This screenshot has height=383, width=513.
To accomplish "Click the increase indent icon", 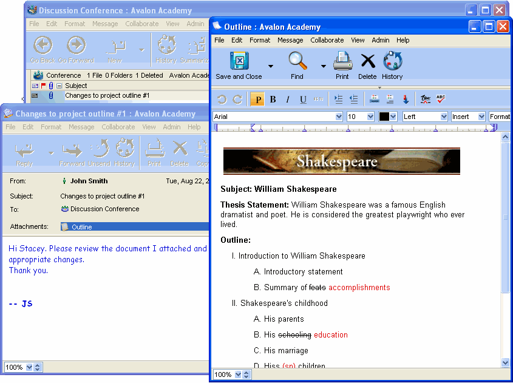I will point(339,100).
